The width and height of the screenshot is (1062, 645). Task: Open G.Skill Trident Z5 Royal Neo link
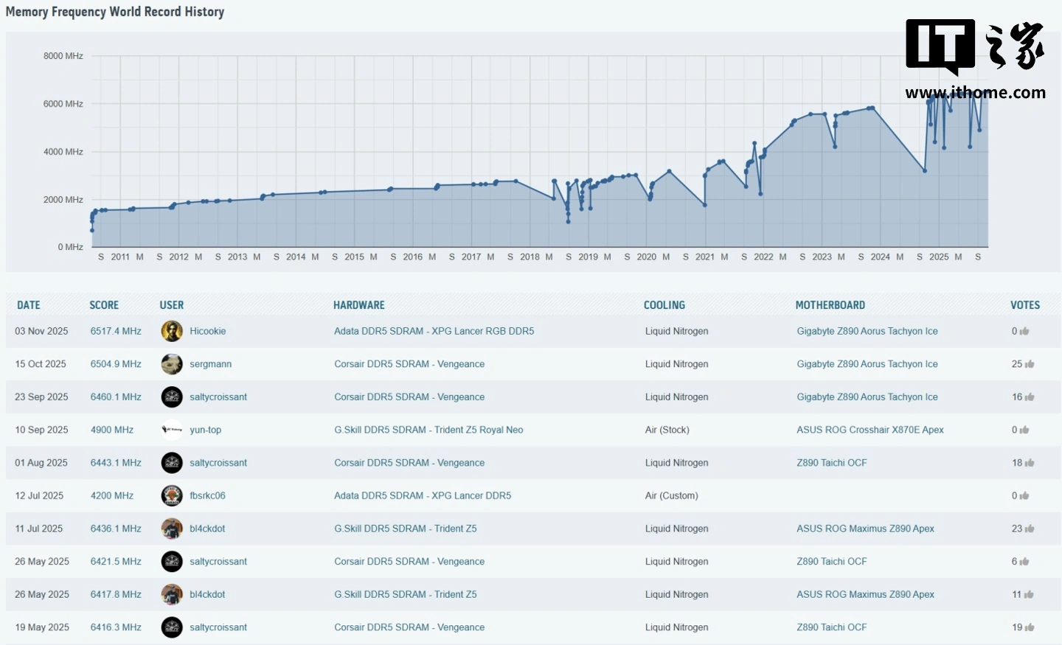(428, 430)
